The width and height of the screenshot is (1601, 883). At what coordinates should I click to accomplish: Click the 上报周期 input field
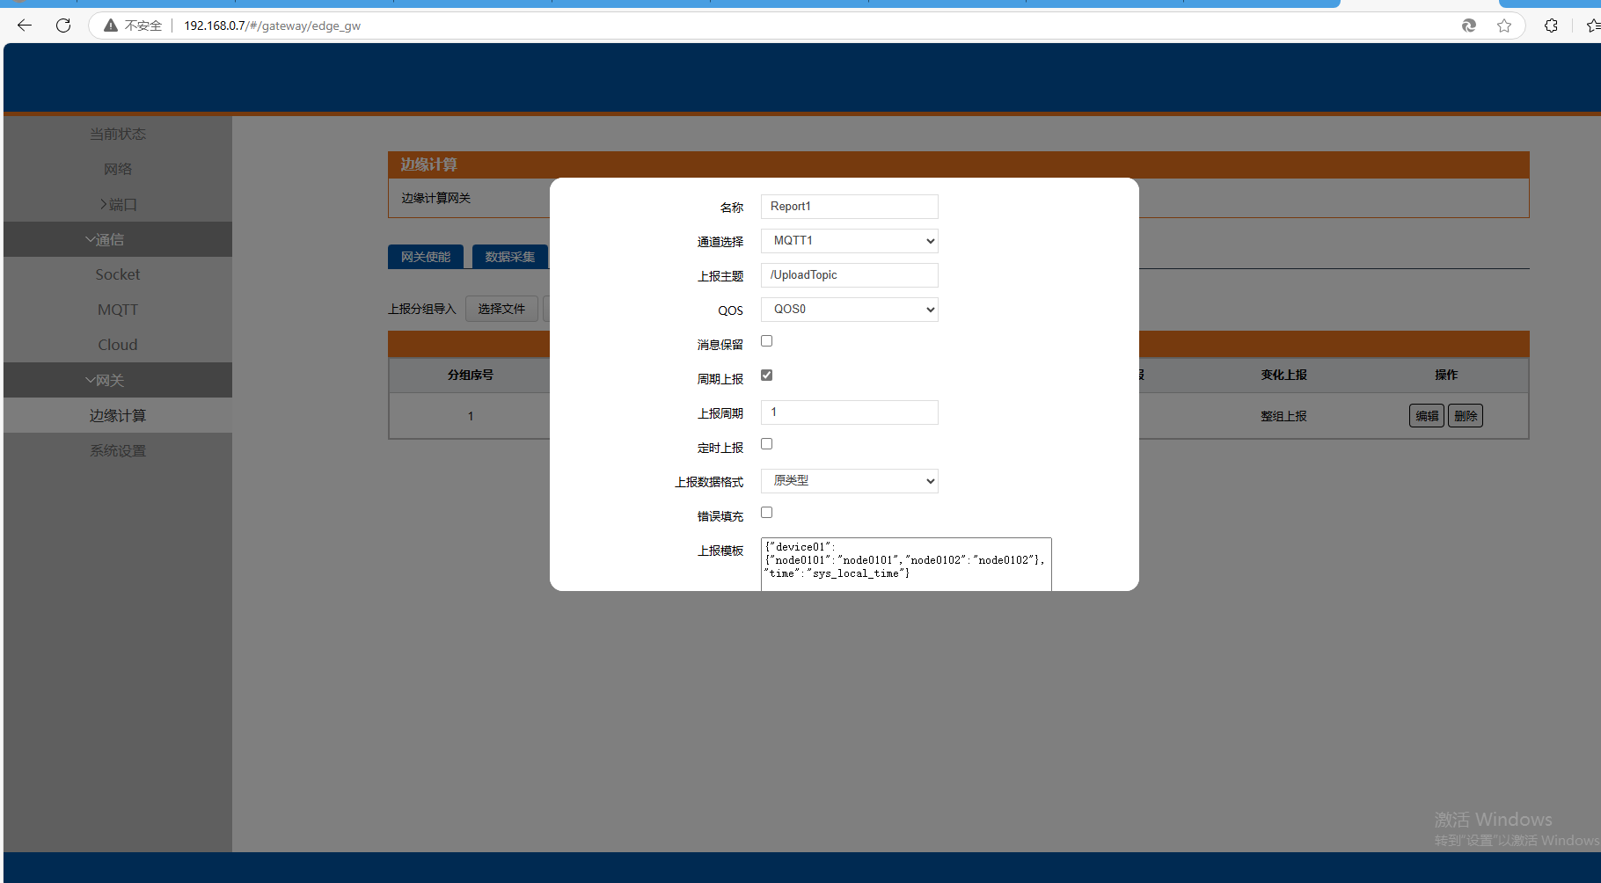tap(850, 412)
